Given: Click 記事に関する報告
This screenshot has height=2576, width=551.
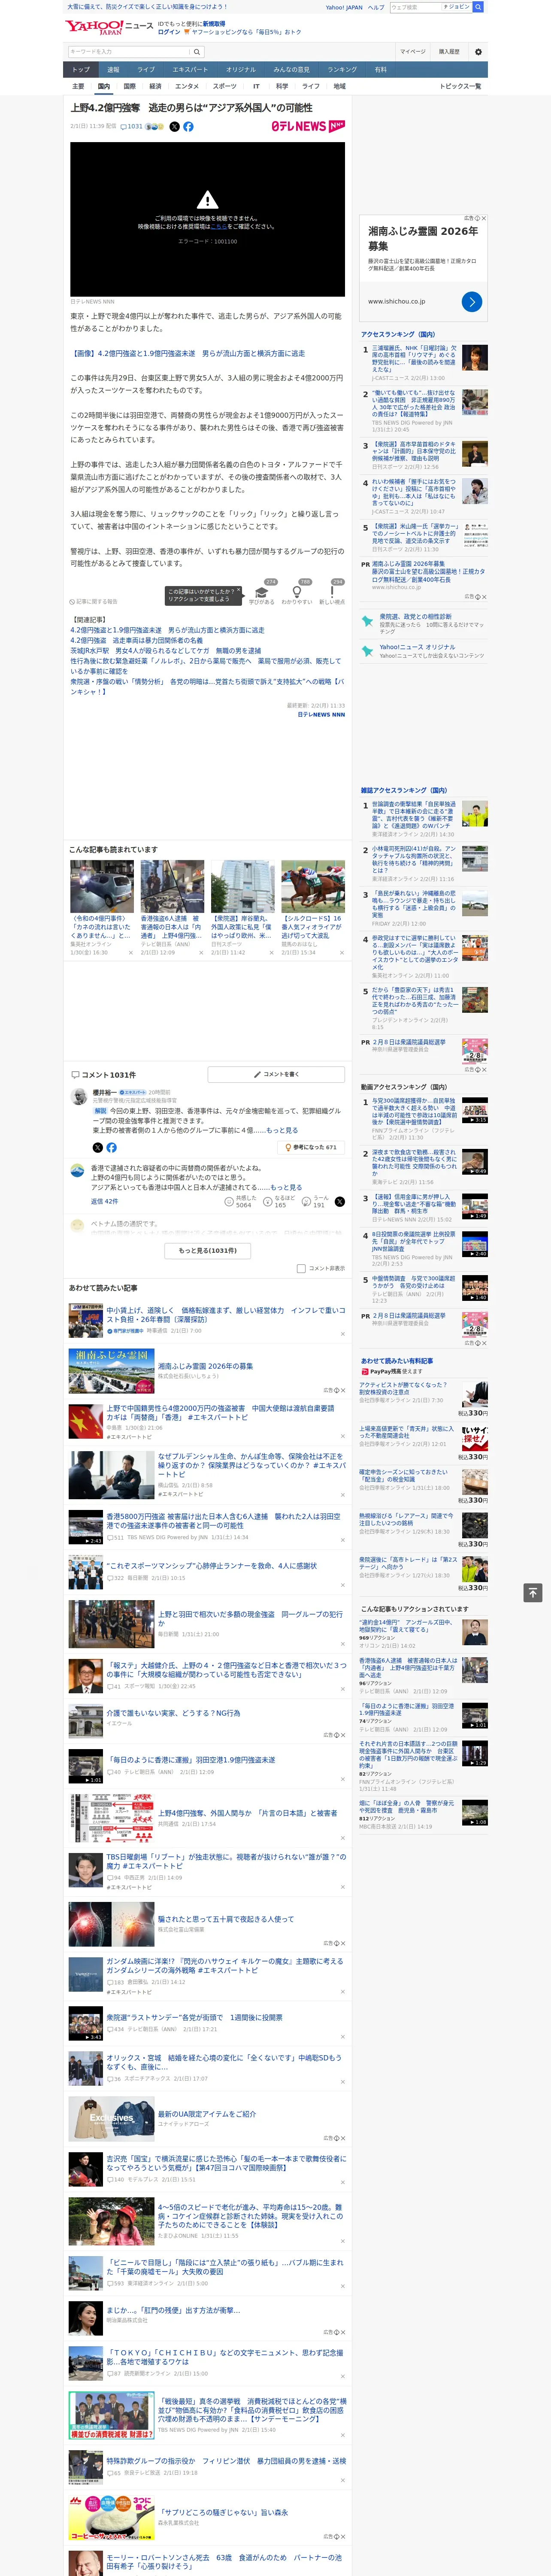Looking at the screenshot, I should coord(94,602).
